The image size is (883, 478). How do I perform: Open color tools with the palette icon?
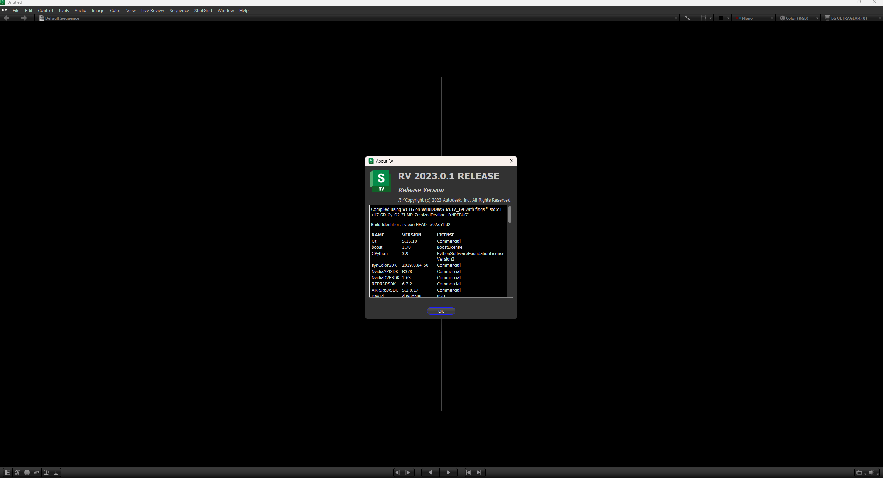(x=17, y=472)
